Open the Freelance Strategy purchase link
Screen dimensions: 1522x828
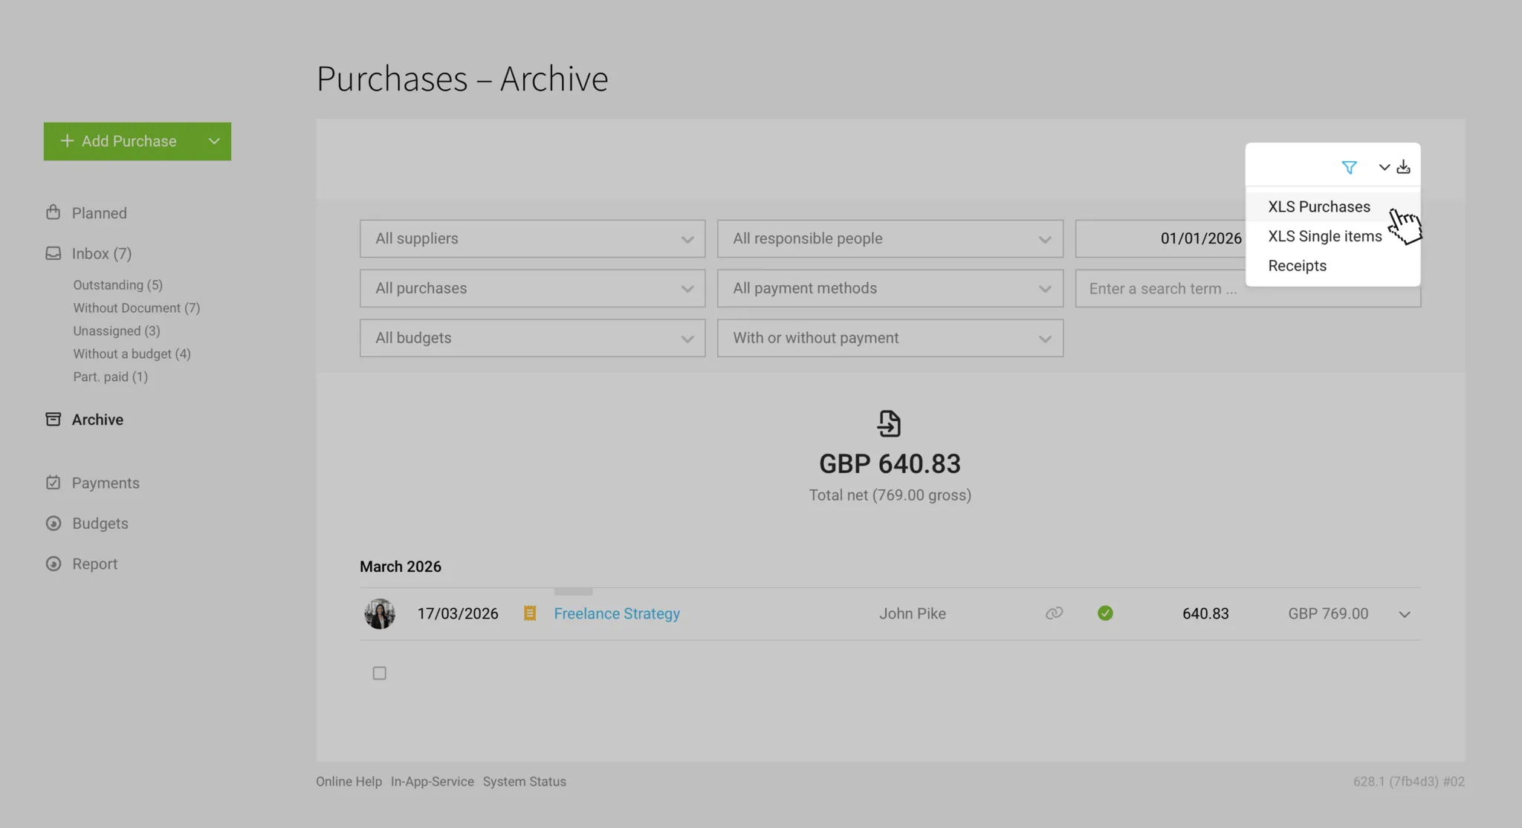click(x=616, y=613)
